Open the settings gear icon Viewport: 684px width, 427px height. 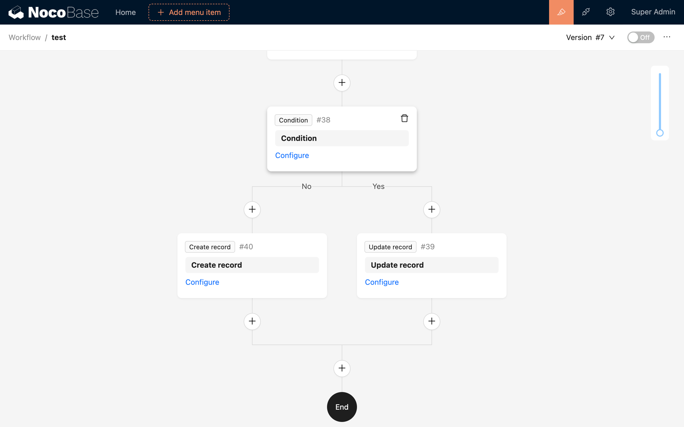610,12
